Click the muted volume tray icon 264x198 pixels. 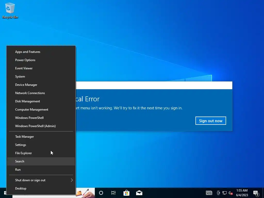tap(230, 193)
